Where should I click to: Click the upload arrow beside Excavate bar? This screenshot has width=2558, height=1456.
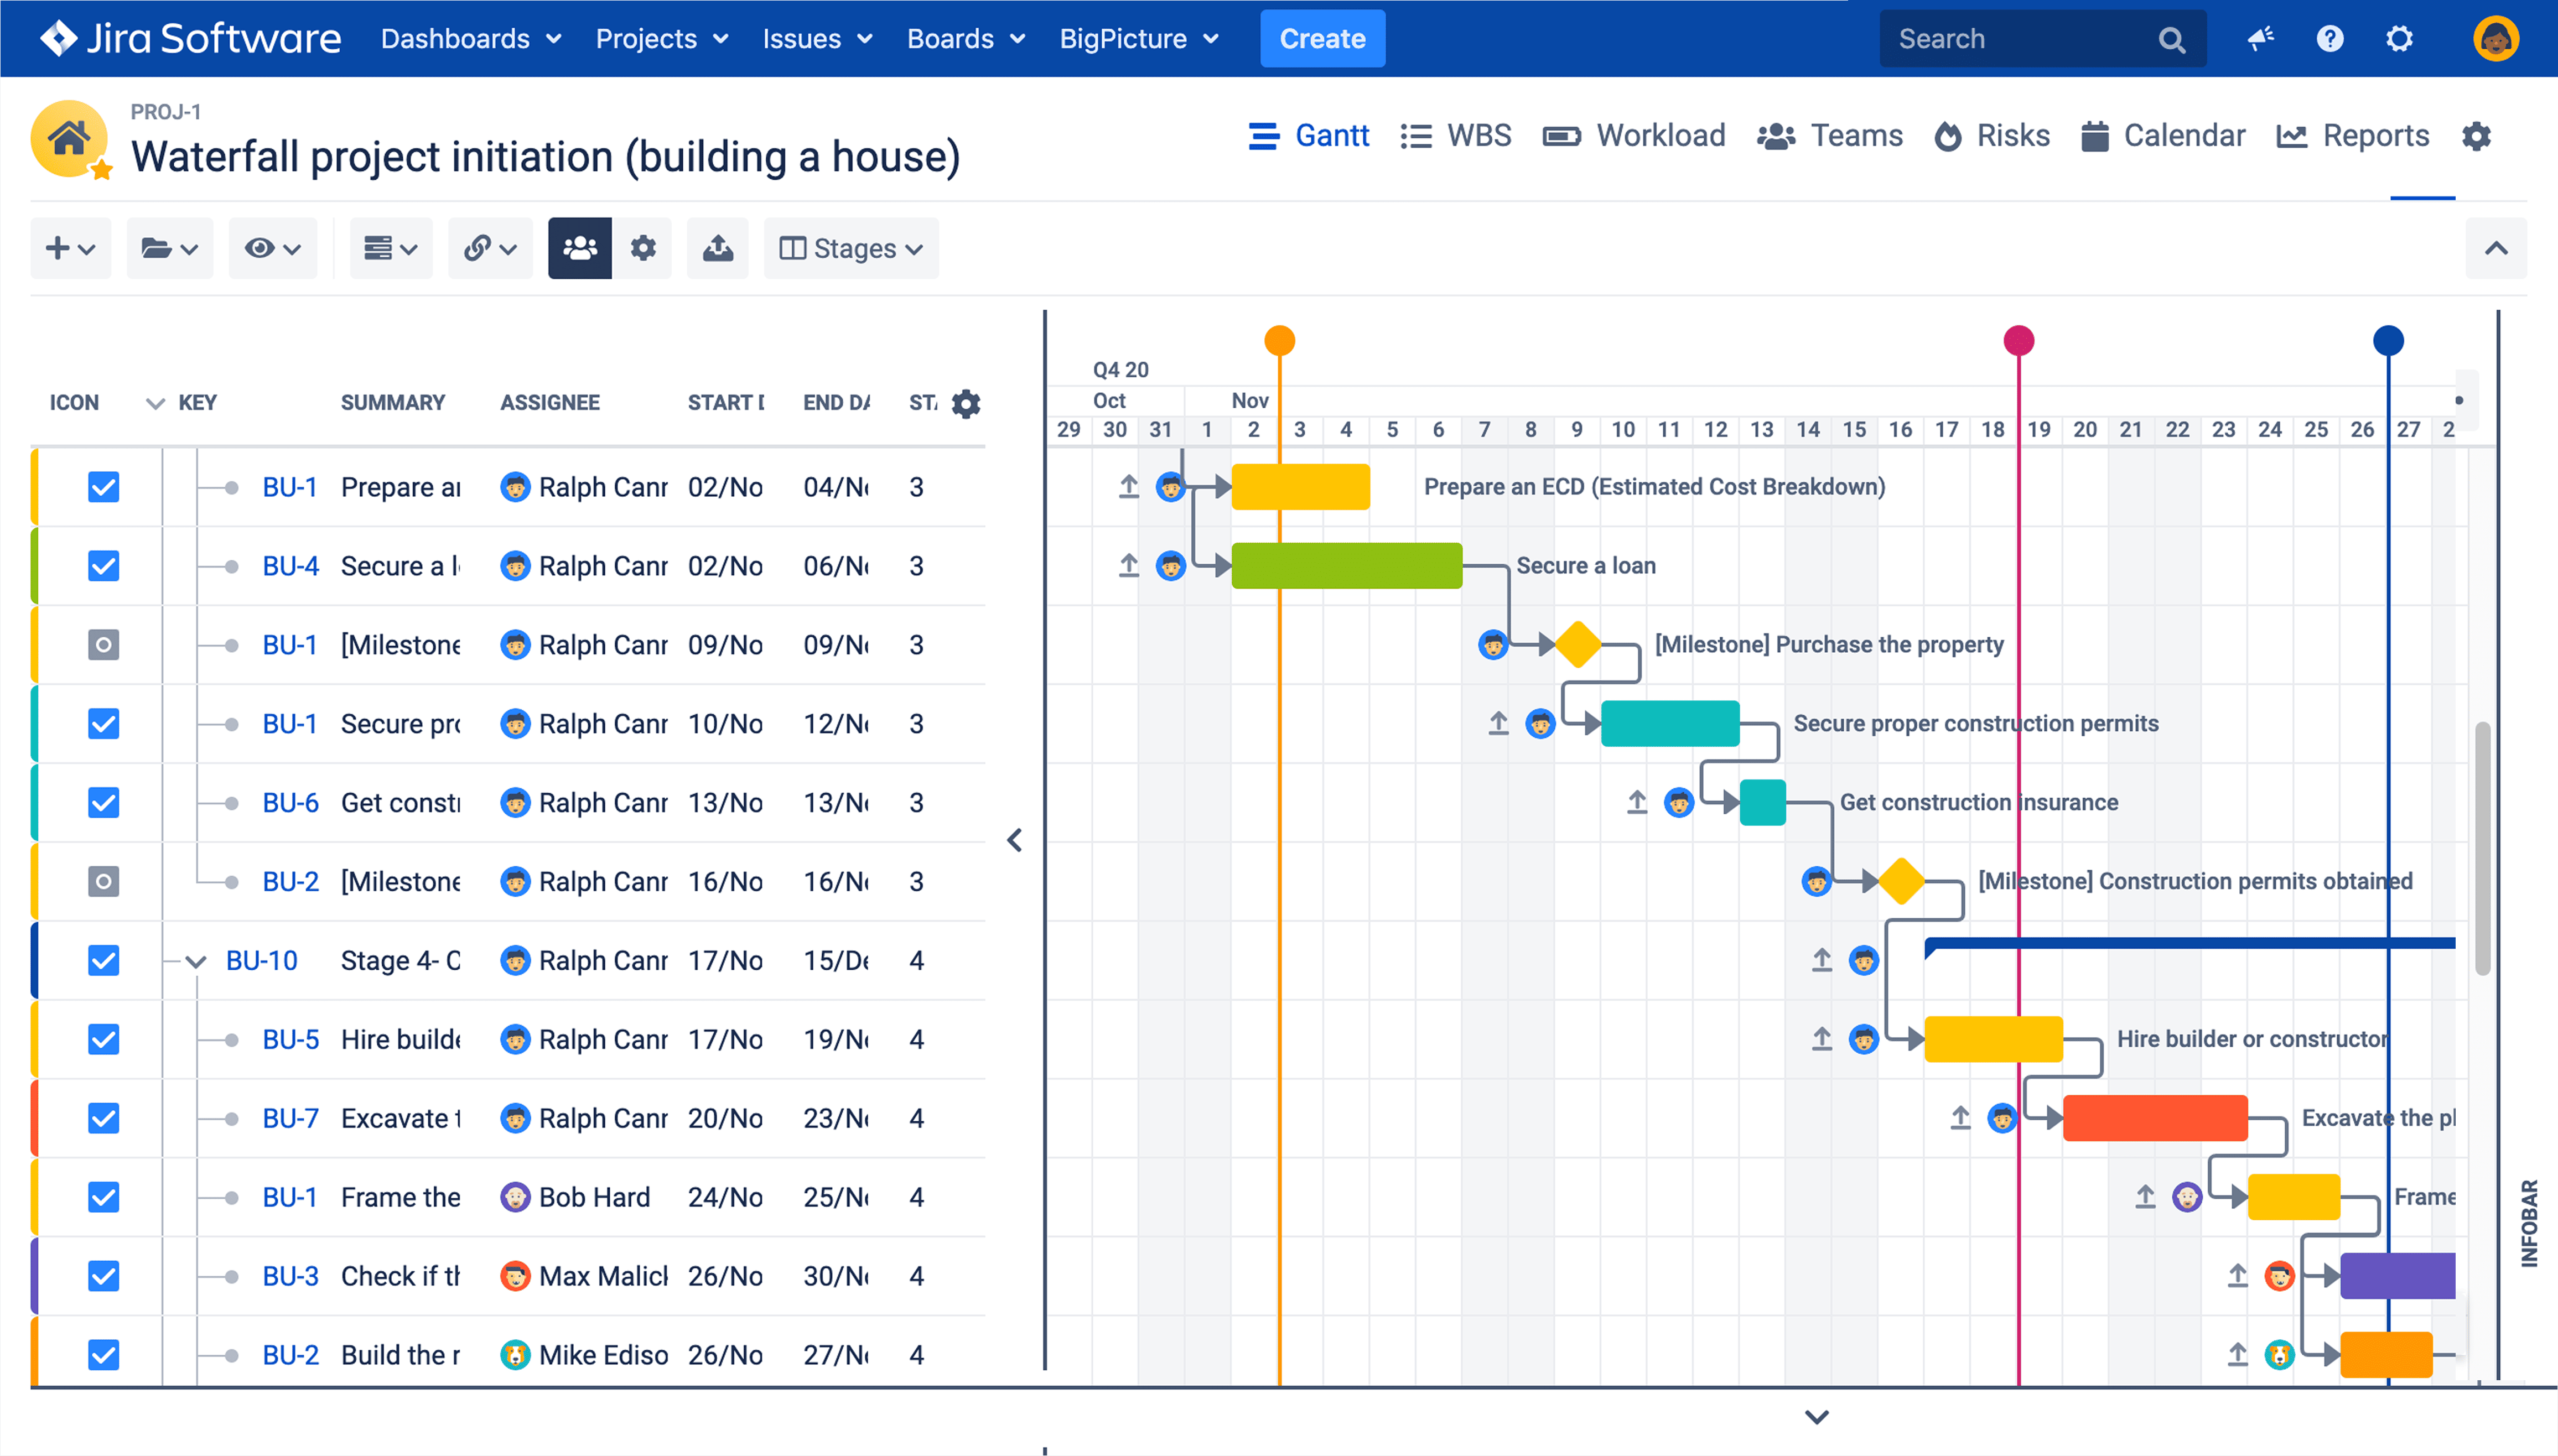point(1960,1118)
